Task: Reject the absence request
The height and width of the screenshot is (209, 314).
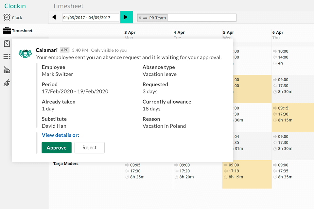Action: (90, 148)
